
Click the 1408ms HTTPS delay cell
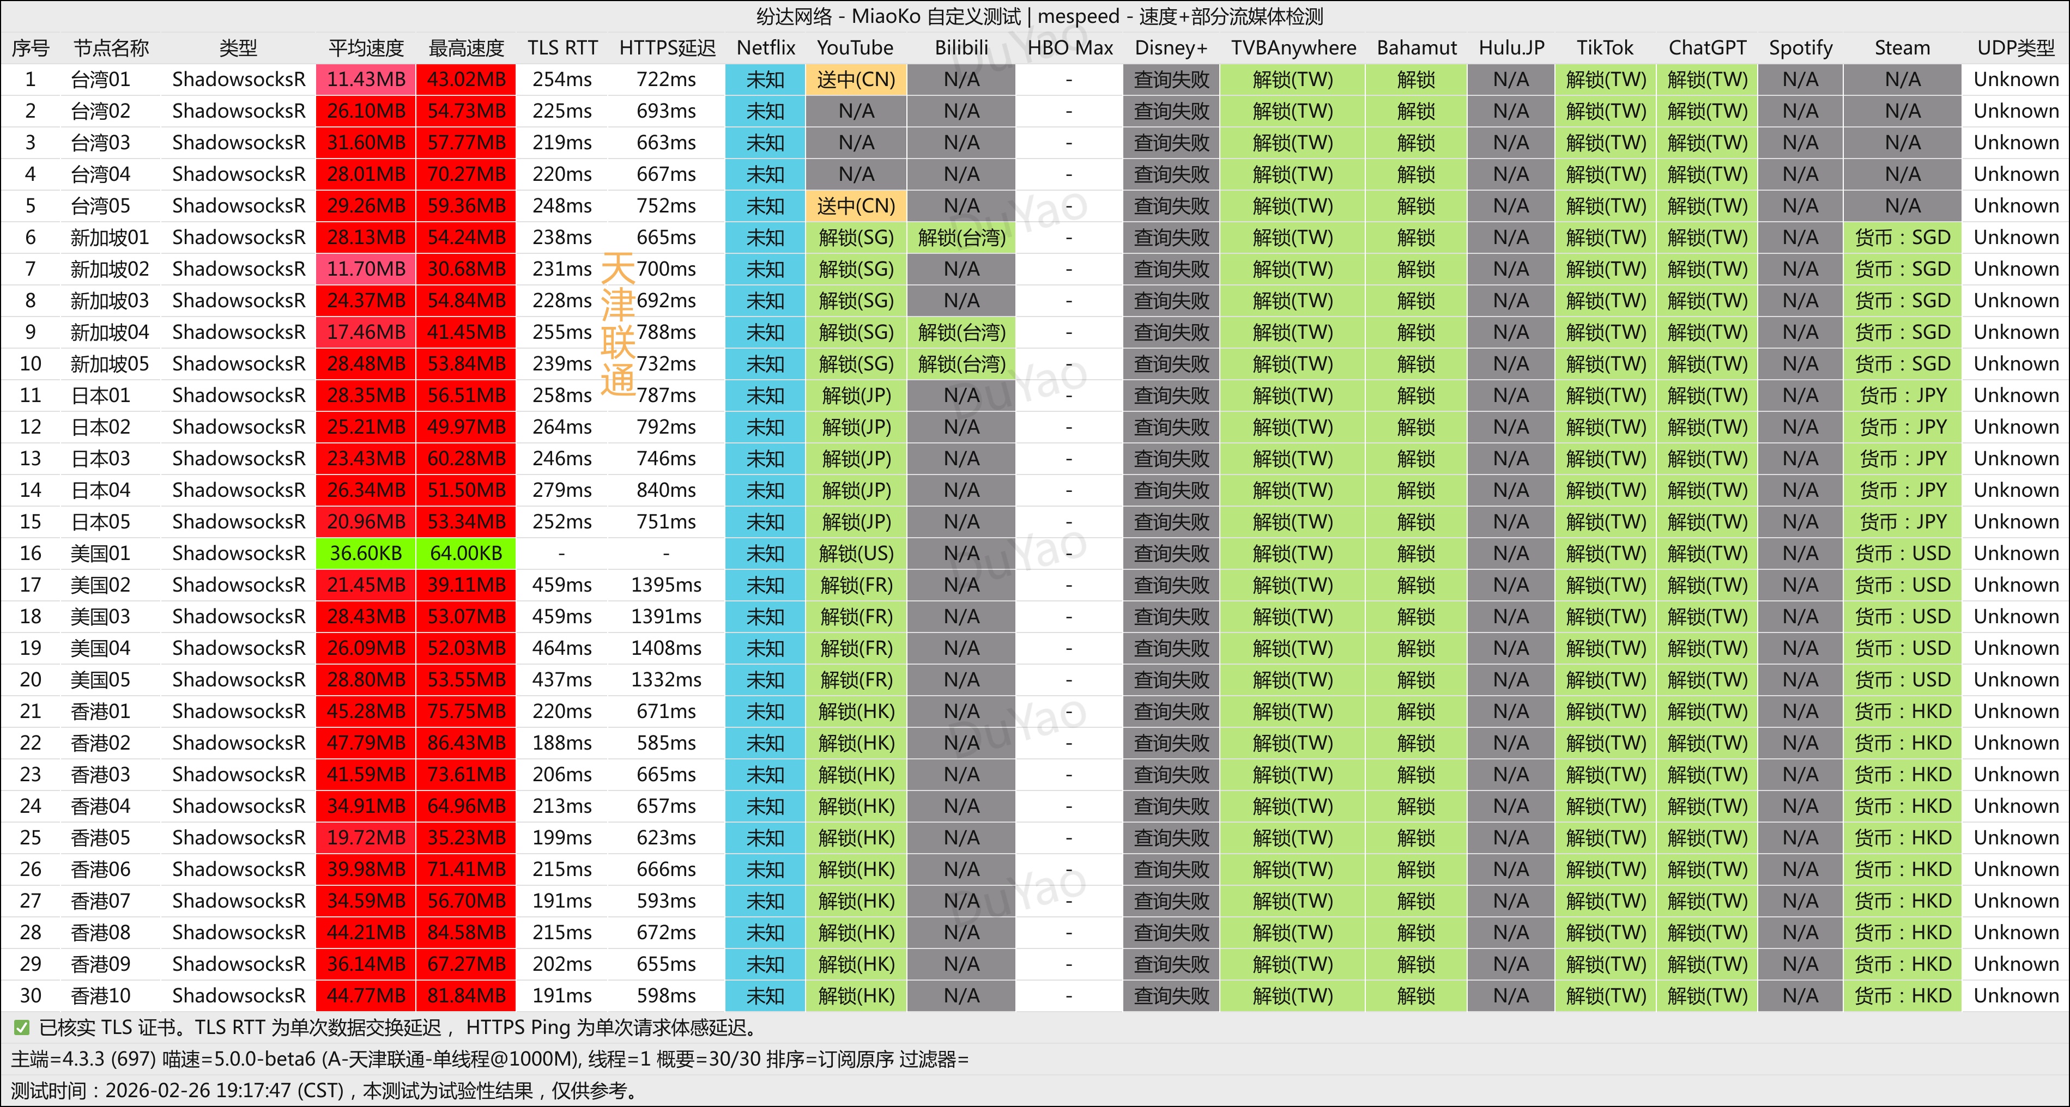[666, 648]
